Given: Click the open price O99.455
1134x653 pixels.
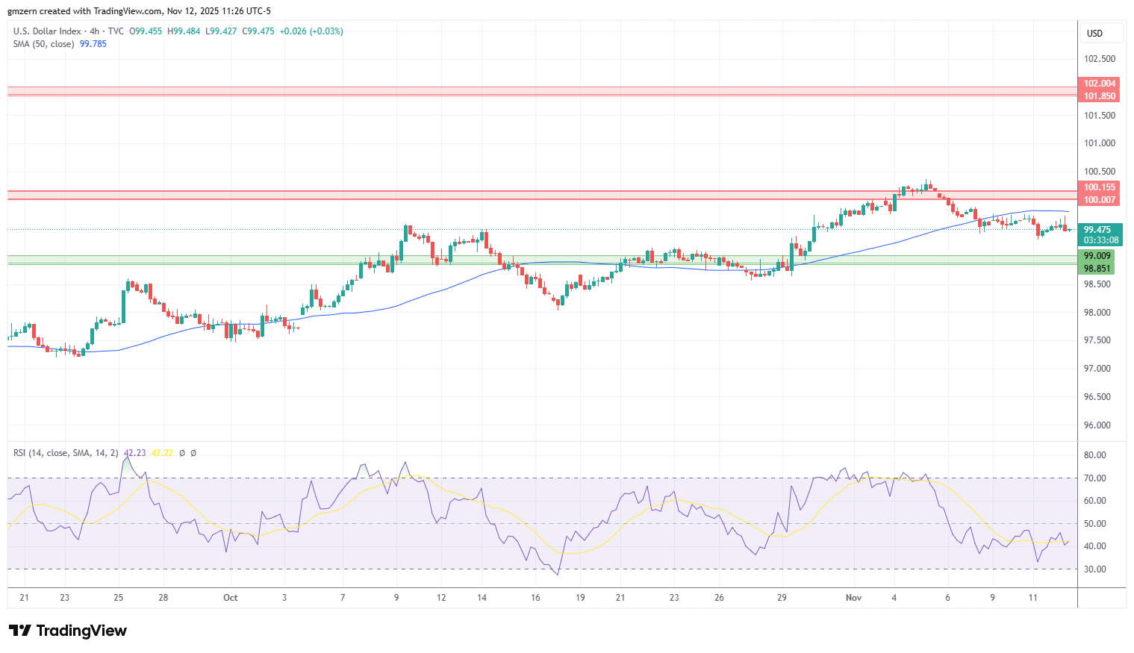Looking at the screenshot, I should click(146, 31).
